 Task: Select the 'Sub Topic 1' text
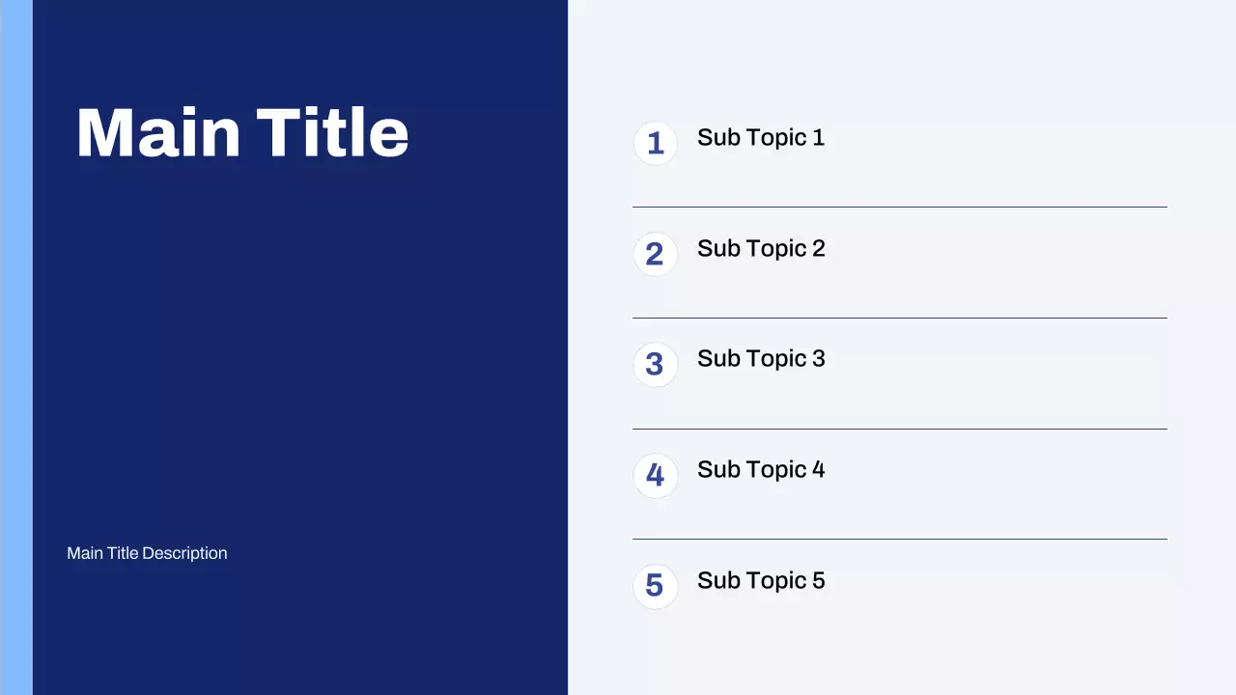(761, 138)
